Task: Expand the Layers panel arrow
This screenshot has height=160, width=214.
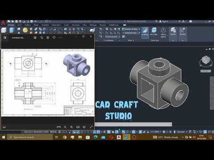Action: click(x=173, y=40)
